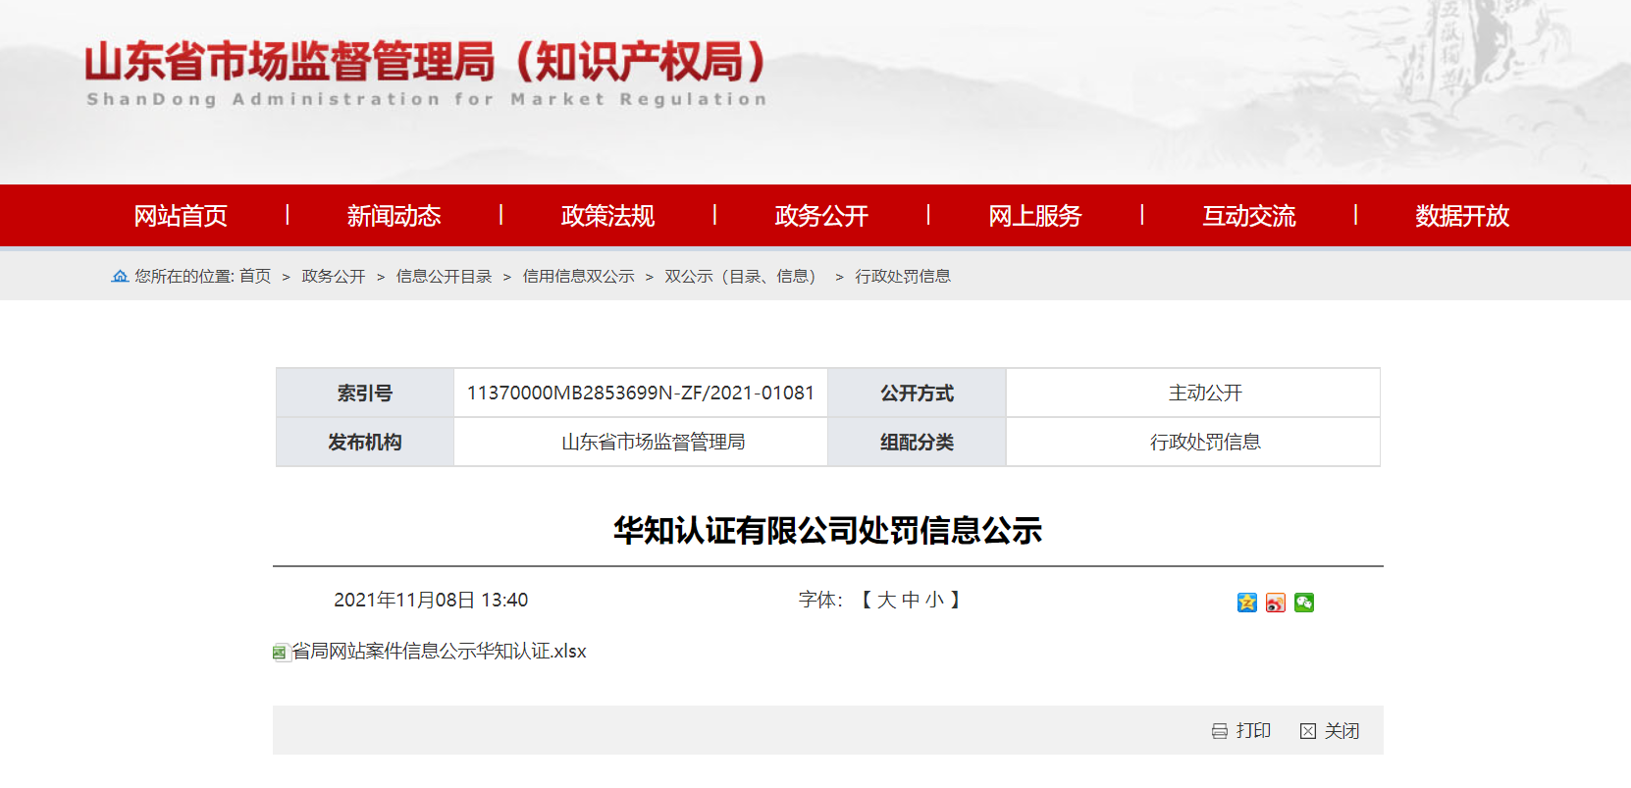The image size is (1631, 788).
Task: Share the page to QQ Zone
Action: pyautogui.click(x=1246, y=603)
